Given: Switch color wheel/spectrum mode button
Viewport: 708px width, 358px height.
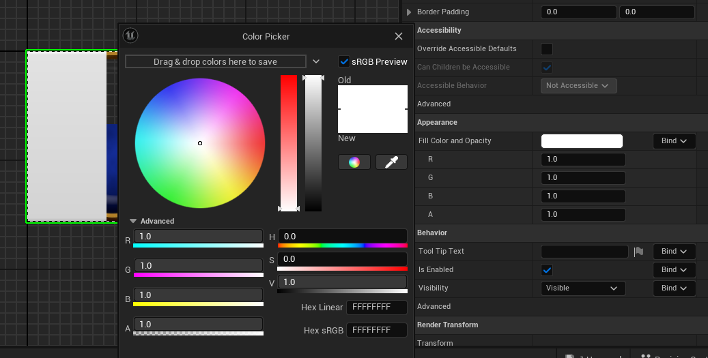Looking at the screenshot, I should coord(354,162).
